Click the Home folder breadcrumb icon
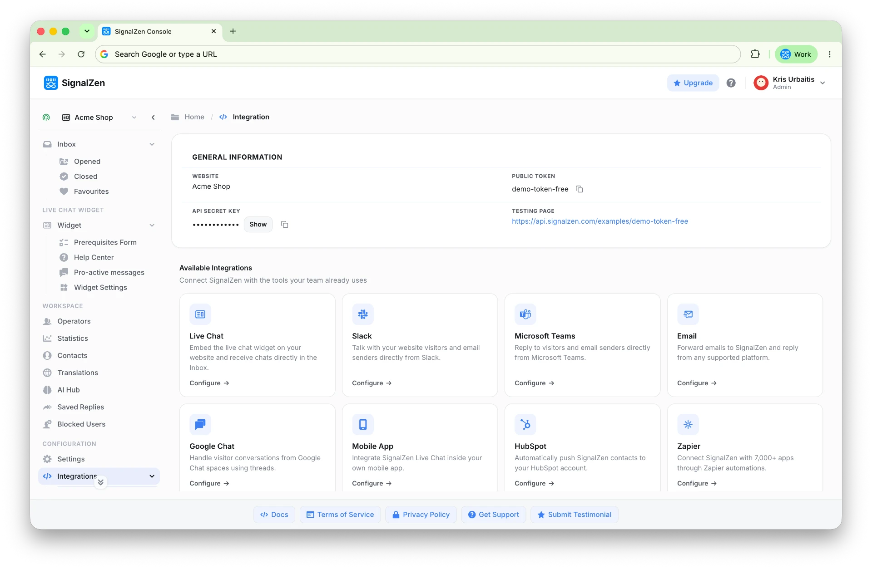The height and width of the screenshot is (569, 872). coord(175,117)
